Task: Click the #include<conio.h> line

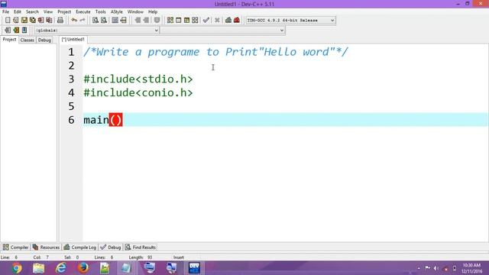Action: coord(138,93)
